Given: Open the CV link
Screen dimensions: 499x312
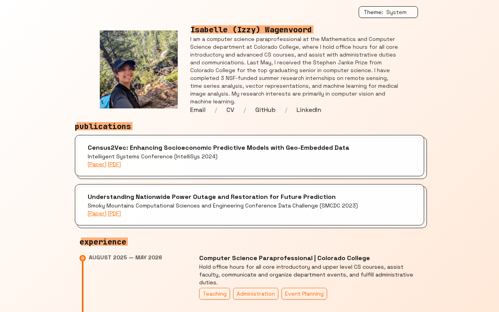Looking at the screenshot, I should pos(230,110).
